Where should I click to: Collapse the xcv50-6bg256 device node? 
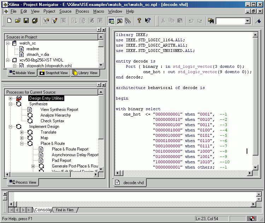coord(7,60)
